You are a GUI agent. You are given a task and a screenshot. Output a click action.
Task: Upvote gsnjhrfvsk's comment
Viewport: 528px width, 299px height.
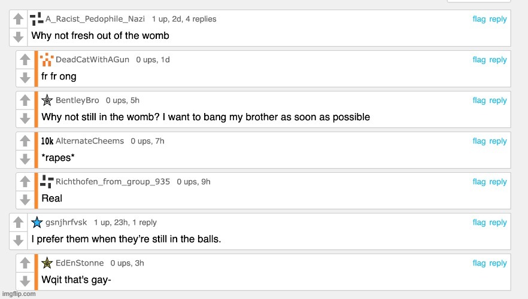tap(18, 222)
